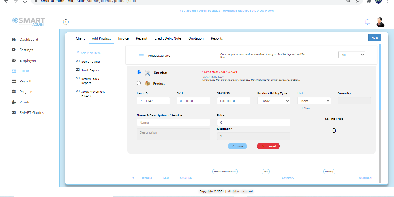Change the Unit dropdown from Item
The image size is (394, 197).
tap(314, 101)
